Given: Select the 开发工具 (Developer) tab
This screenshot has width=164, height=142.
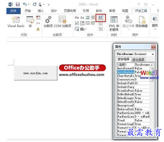Looking at the screenshot, I should [x=141, y=11].
